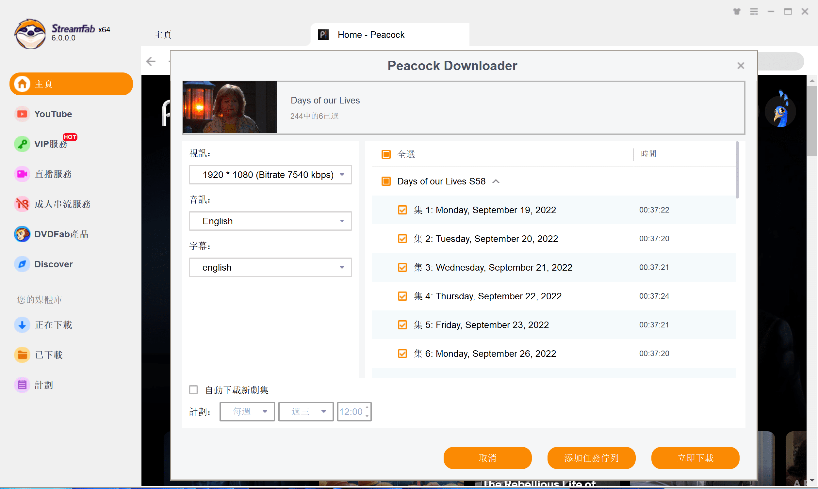This screenshot has height=489, width=818.
Task: Open the skin shirt icon in title bar
Action: tap(737, 11)
